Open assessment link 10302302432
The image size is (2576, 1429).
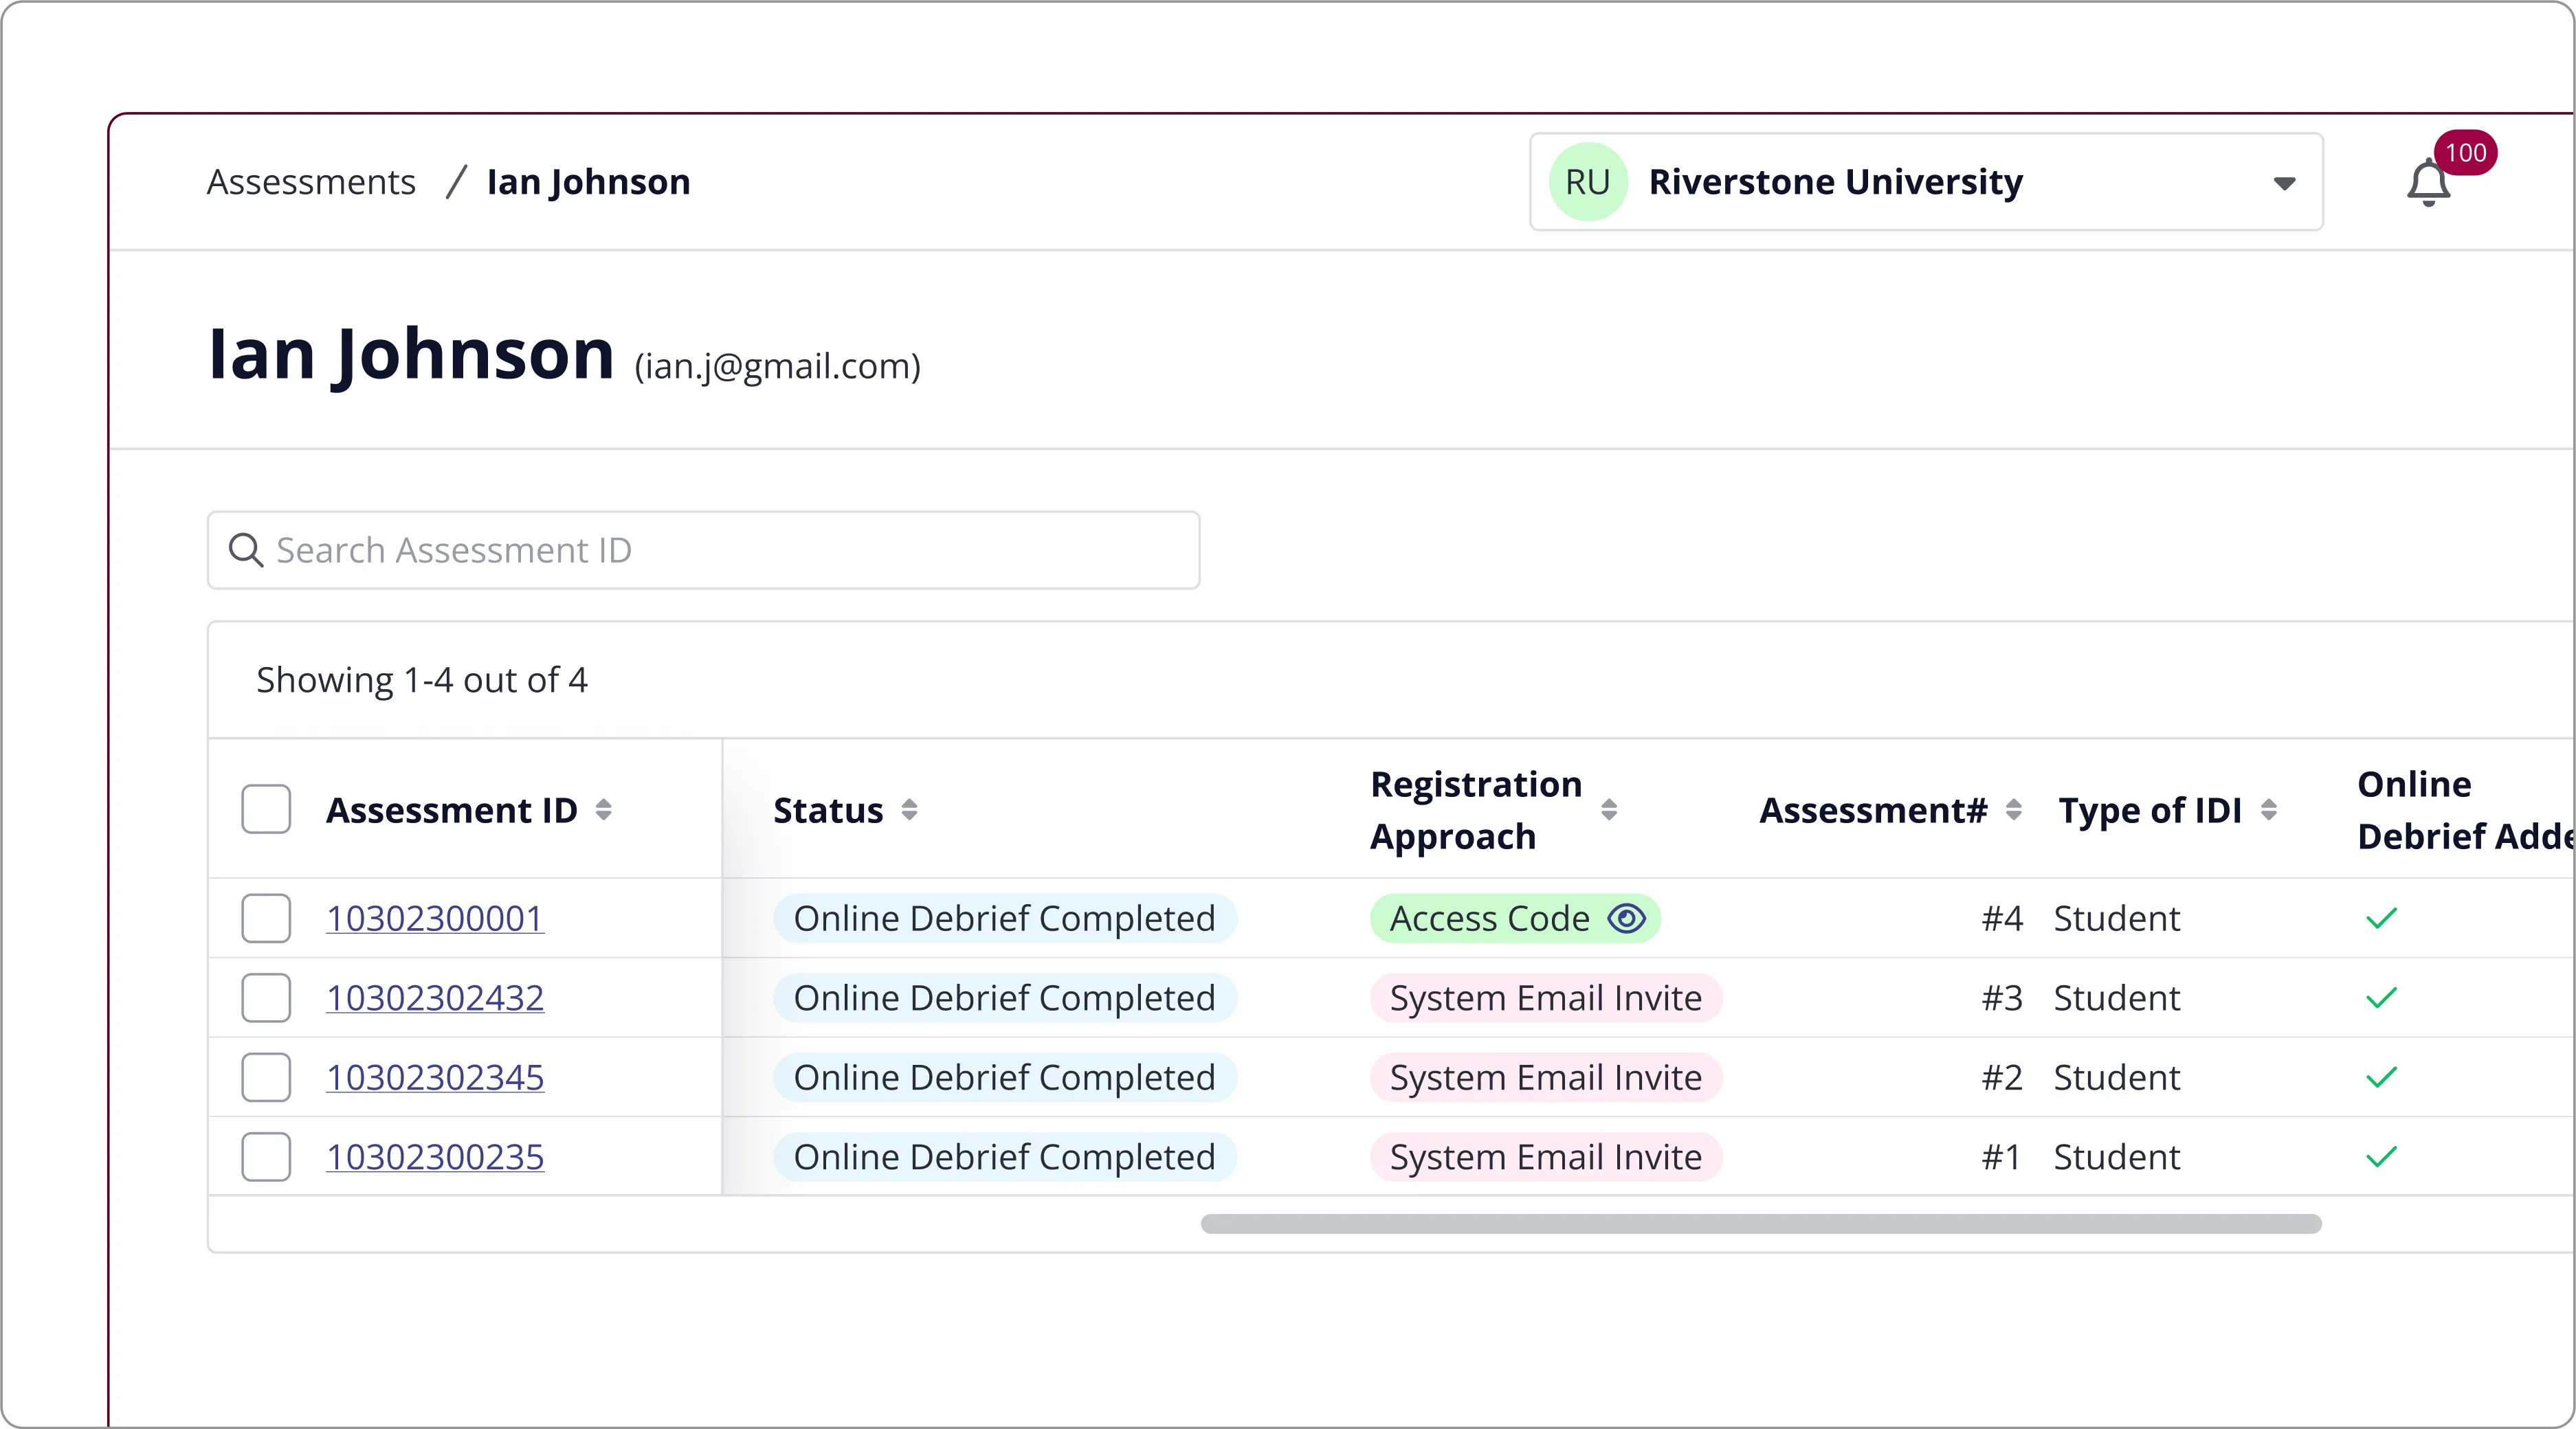(x=435, y=998)
